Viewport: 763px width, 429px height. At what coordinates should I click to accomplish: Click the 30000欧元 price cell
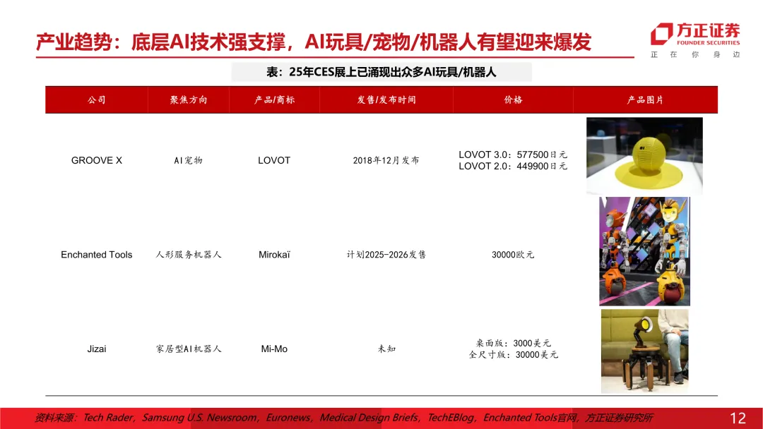click(x=513, y=255)
